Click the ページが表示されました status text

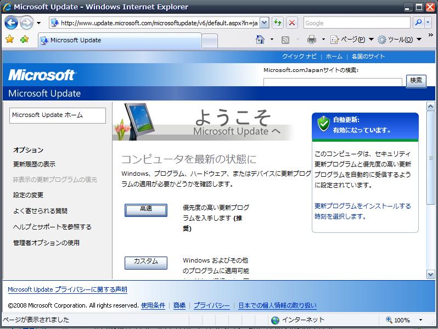[36, 320]
